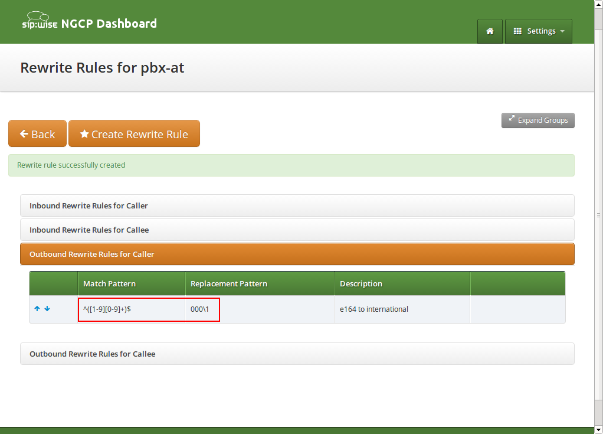Image resolution: width=603 pixels, height=434 pixels.
Task: Click the 'Rewrite rule successfully created' message
Action: [x=291, y=165]
